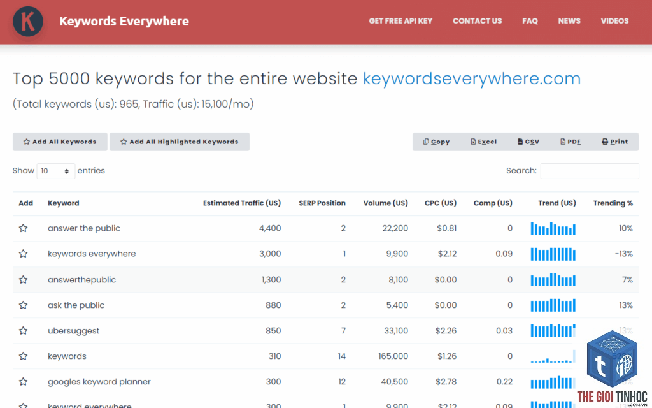Sort by Trend (US) column
652x408 pixels.
click(556, 203)
